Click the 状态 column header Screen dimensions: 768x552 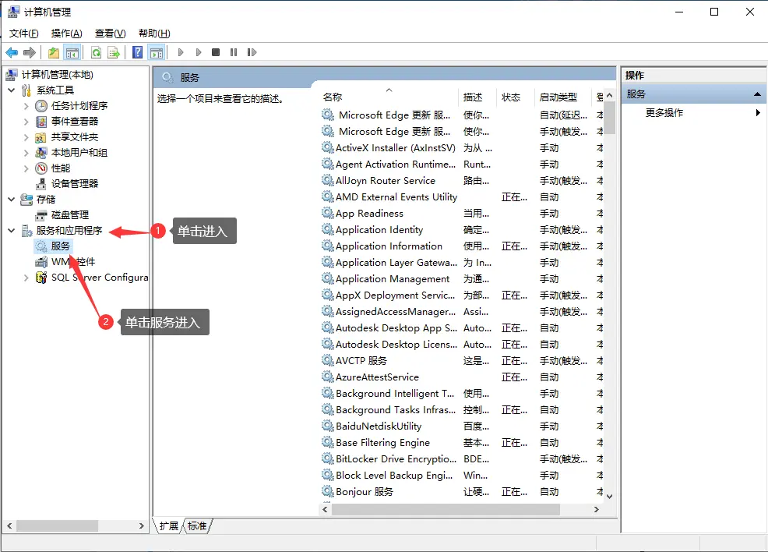coord(516,97)
